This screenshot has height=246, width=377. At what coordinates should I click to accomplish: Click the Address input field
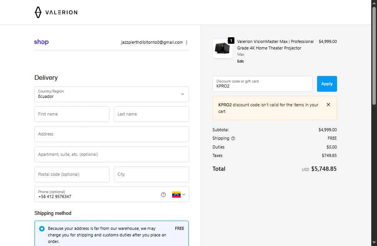tap(111, 134)
